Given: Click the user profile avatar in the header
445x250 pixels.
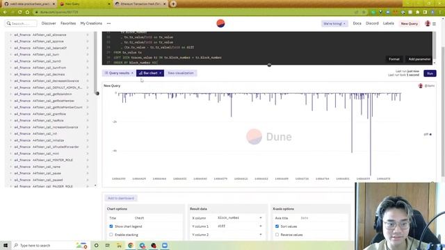Looking at the screenshot, I should [x=428, y=24].
